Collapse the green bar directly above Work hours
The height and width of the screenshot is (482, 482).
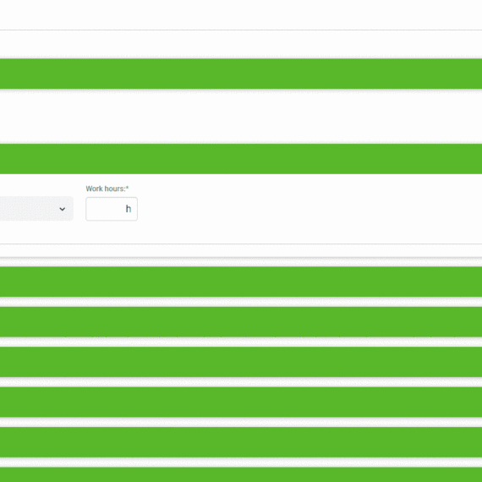241,159
